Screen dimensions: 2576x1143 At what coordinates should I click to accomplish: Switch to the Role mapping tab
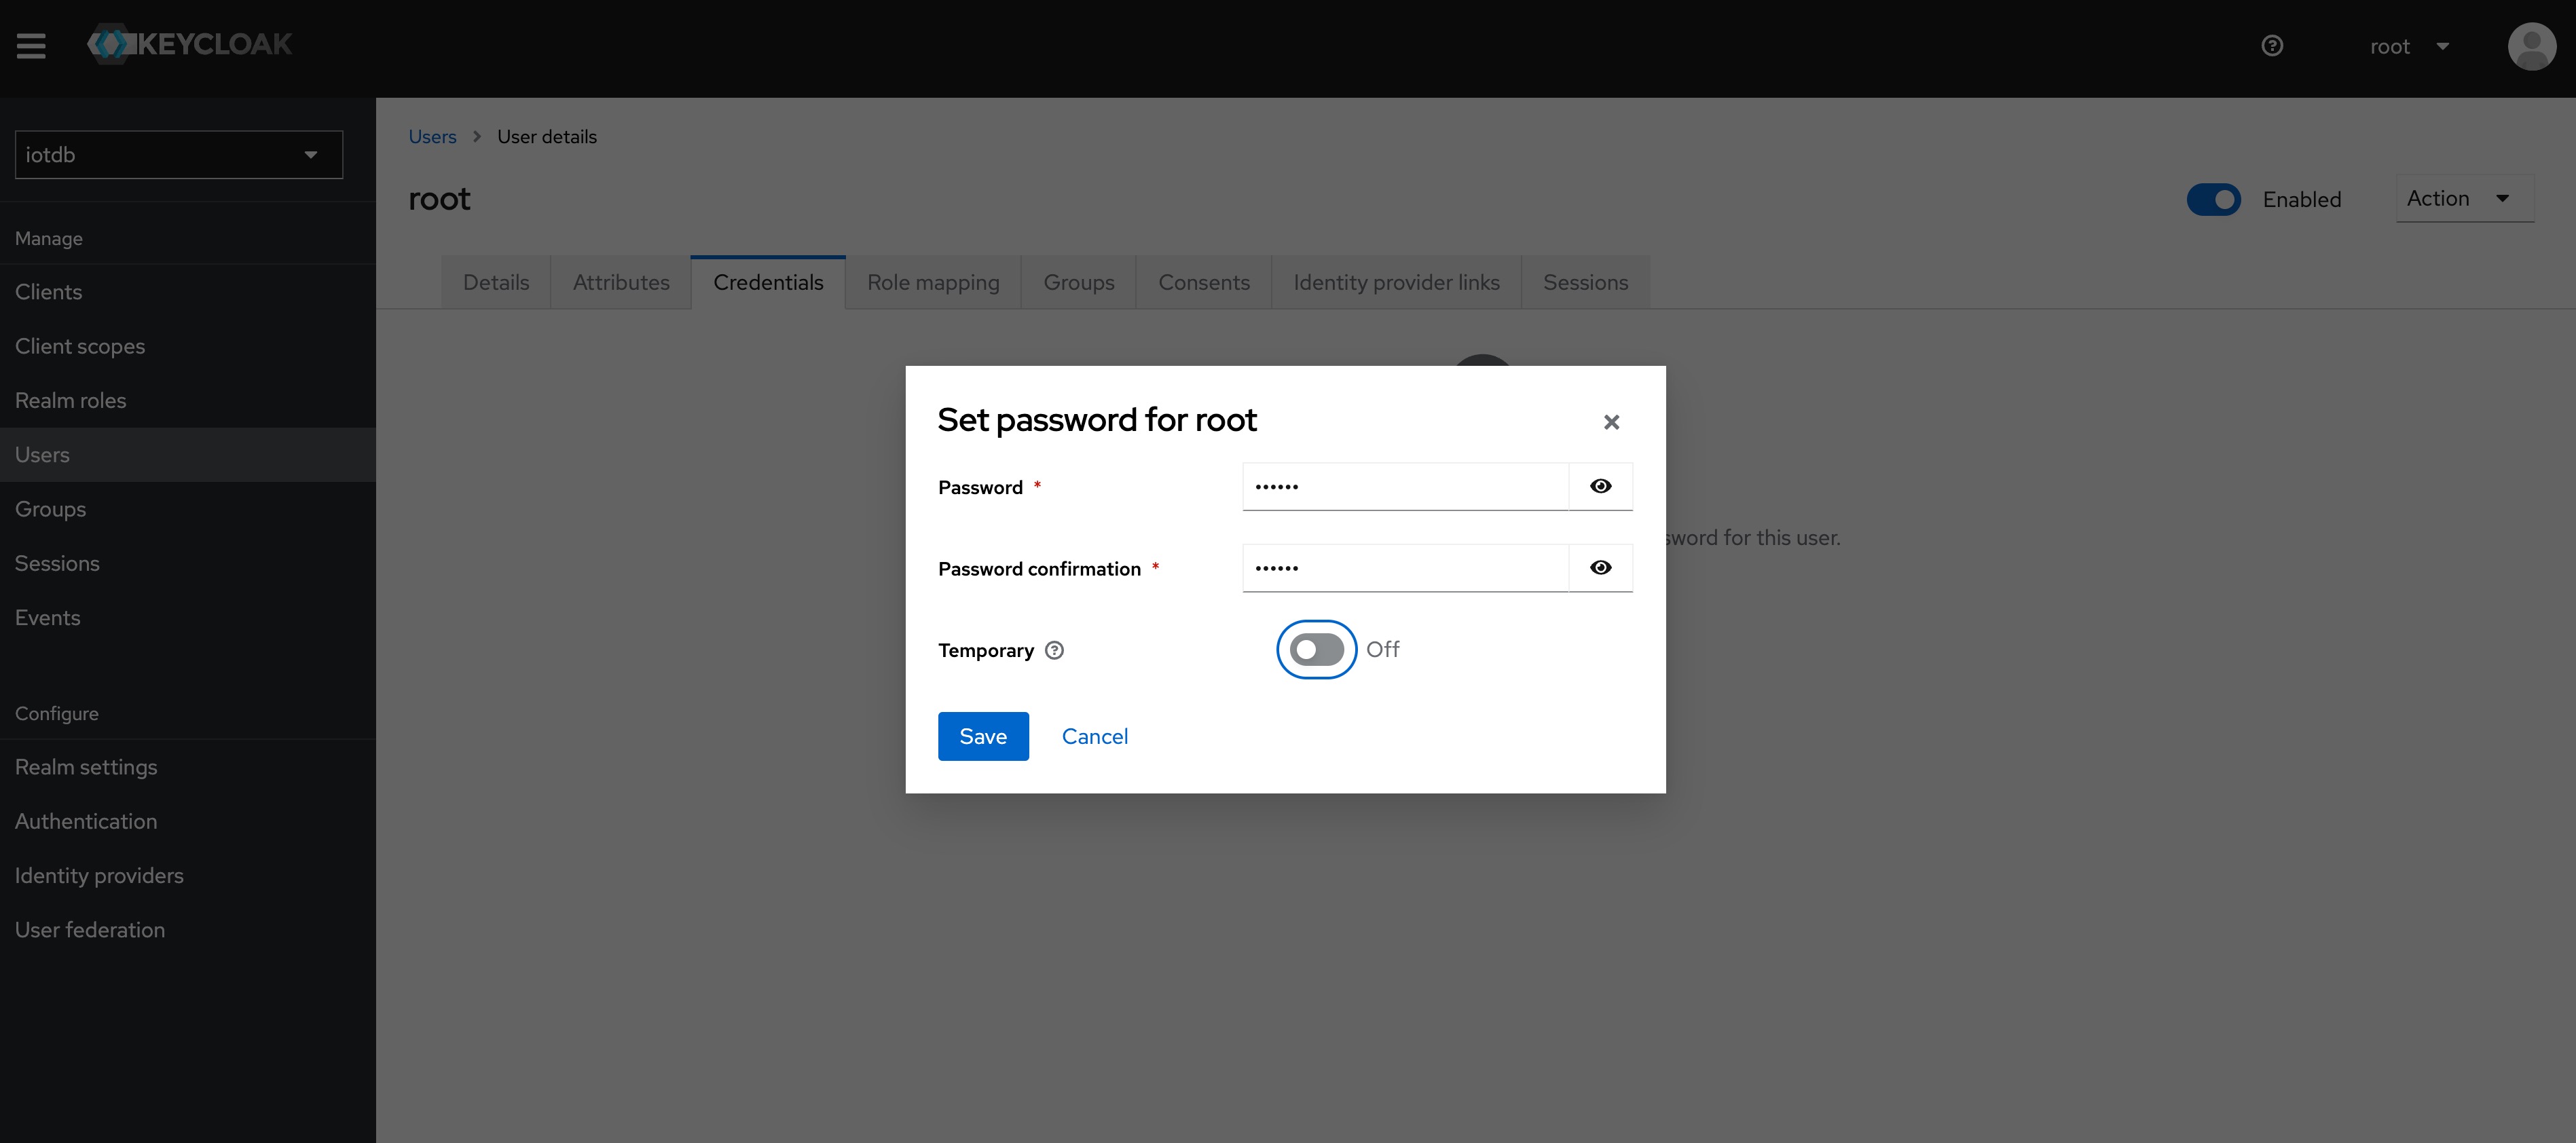[933, 281]
